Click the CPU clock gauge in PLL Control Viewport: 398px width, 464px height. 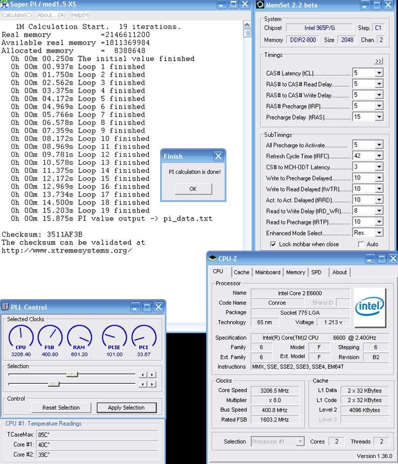pyautogui.click(x=21, y=338)
